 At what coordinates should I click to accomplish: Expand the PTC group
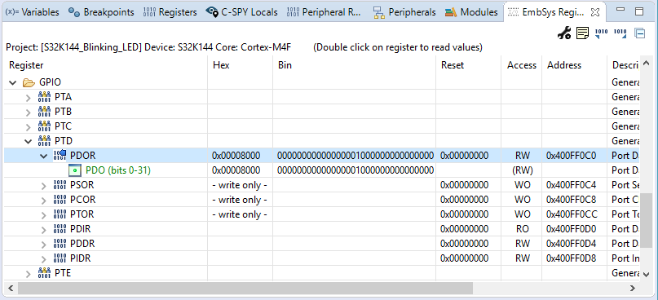click(x=28, y=127)
